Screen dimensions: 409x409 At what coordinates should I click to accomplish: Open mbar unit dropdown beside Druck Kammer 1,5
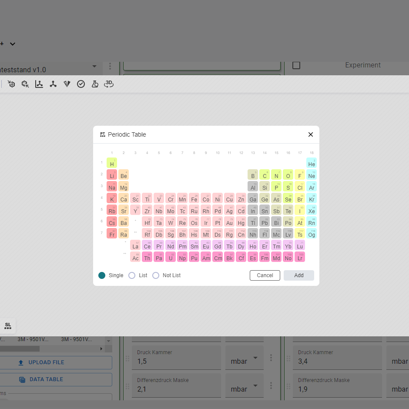[255, 358]
